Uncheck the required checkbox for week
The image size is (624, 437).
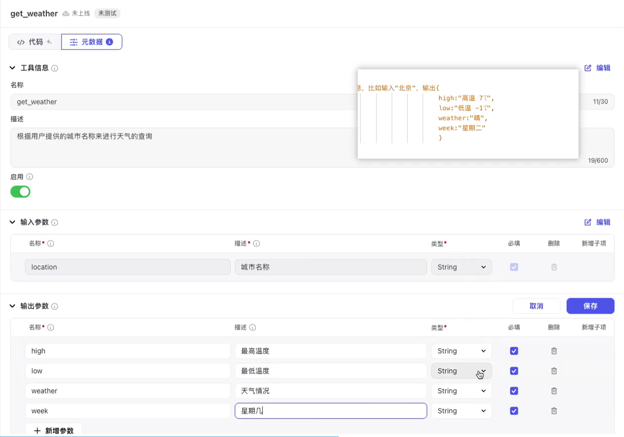[514, 411]
